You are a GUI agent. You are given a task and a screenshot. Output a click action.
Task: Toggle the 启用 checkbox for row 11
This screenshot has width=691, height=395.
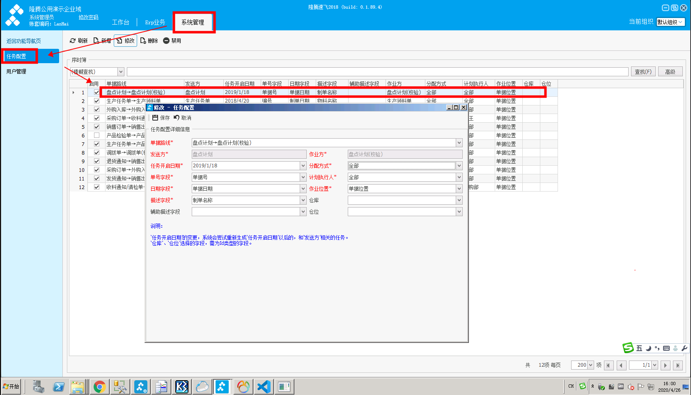click(x=96, y=178)
